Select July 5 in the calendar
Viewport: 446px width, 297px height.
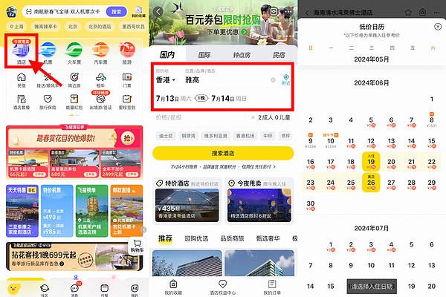[411, 244]
